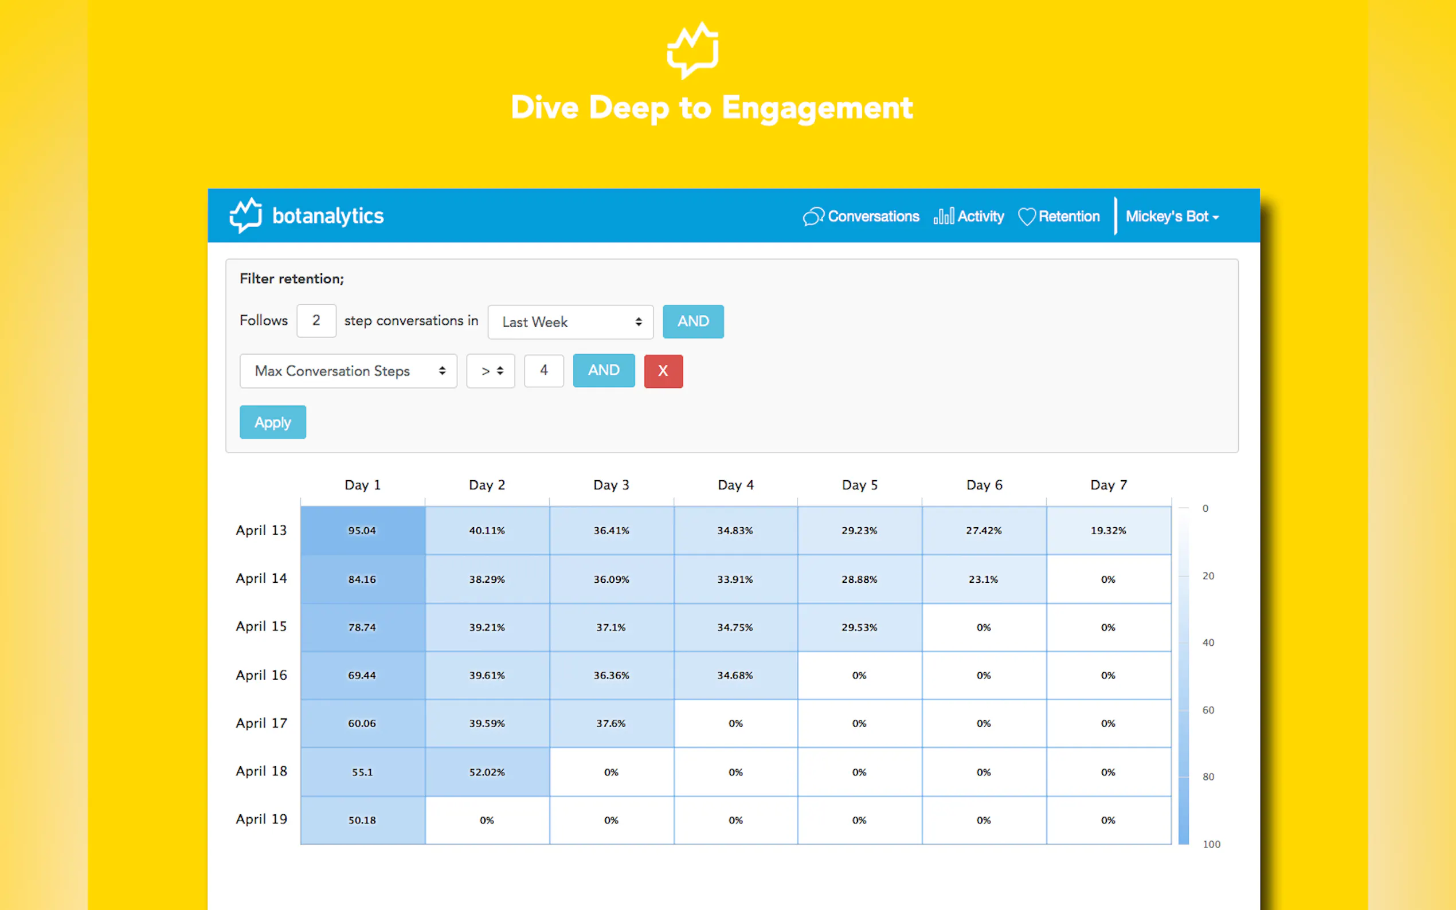Click the heatmap color scale legend bar
1456x910 pixels.
point(1183,675)
